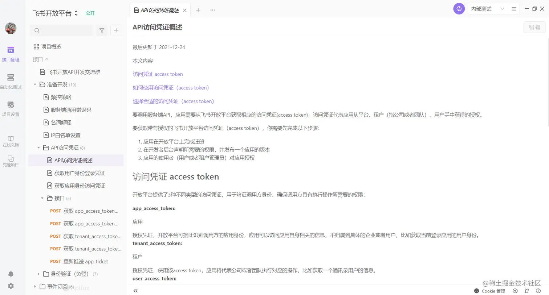
Task: Open IP白名单设置 document
Action: point(62,135)
